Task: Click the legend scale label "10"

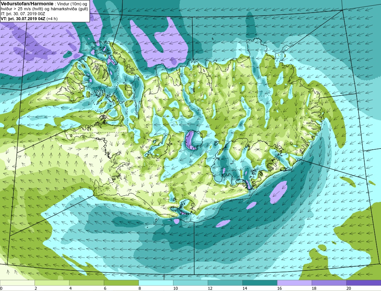Action: click(175, 288)
